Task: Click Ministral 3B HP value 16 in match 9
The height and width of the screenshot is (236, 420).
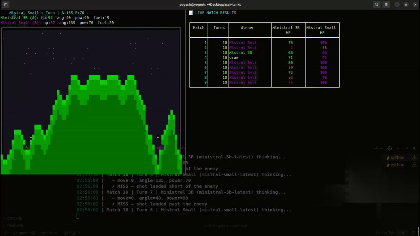Action: pos(290,83)
